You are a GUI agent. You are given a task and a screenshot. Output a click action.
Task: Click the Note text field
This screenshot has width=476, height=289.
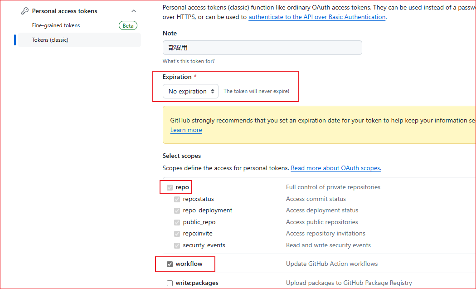262,48
